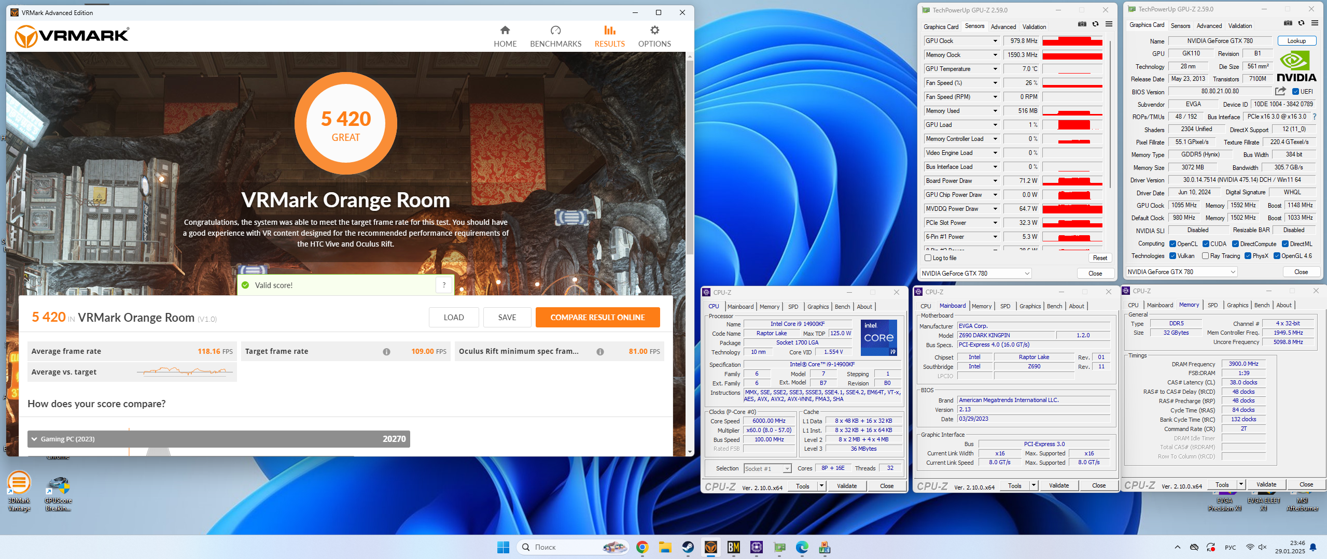This screenshot has width=1327, height=559.
Task: Open the GPU selector in GPU-Z Graphics Card window
Action: 1181,272
